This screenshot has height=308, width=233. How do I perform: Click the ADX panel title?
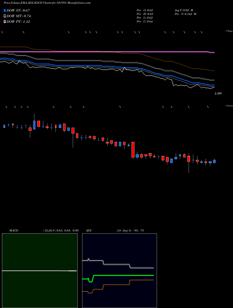point(89,231)
